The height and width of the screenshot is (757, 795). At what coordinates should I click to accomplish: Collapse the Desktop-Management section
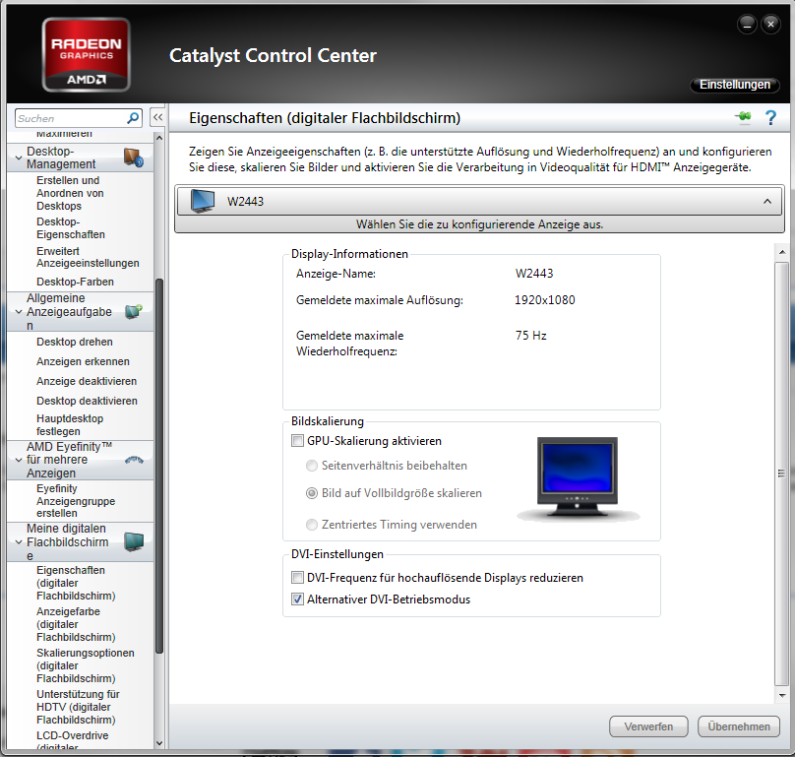tap(19, 158)
